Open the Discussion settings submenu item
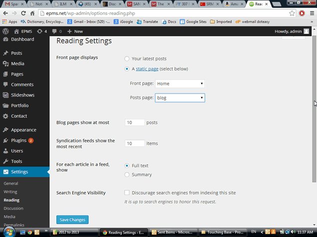The height and width of the screenshot is (237, 317). (13, 209)
